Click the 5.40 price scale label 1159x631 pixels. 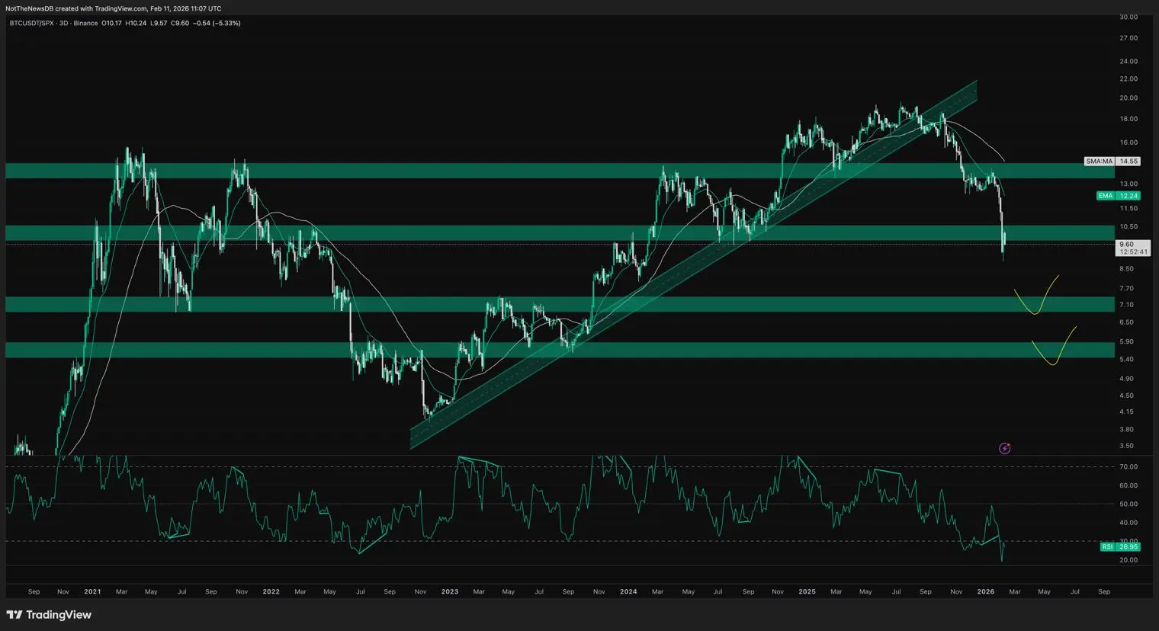click(1126, 359)
